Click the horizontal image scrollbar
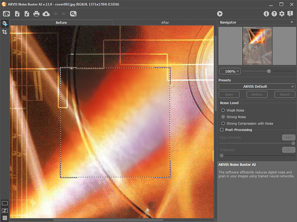This screenshot has width=297, height=222. coord(108,220)
